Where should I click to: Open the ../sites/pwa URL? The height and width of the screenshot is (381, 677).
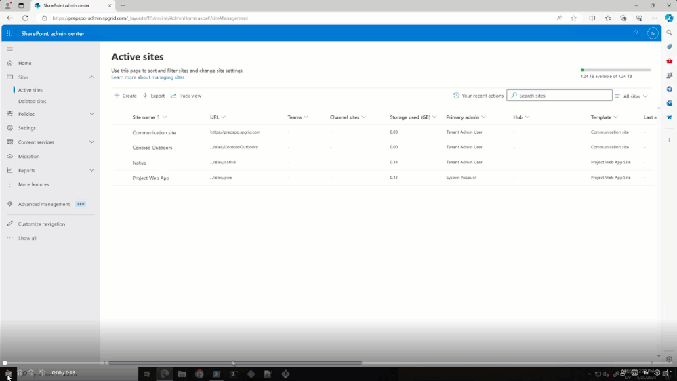coord(221,178)
